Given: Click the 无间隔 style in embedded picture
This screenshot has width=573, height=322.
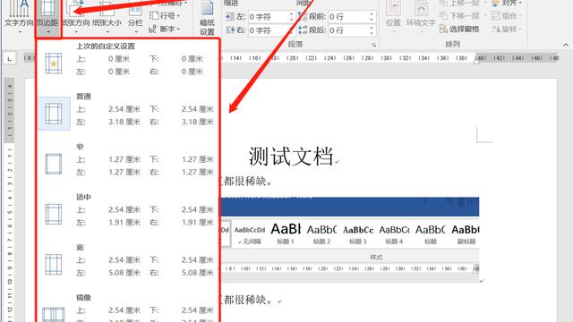Looking at the screenshot, I should click(250, 233).
